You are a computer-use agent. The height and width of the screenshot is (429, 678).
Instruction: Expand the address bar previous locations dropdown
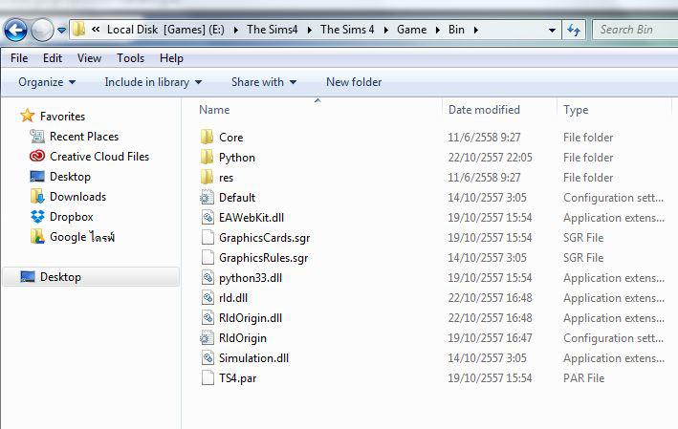pyautogui.click(x=552, y=31)
